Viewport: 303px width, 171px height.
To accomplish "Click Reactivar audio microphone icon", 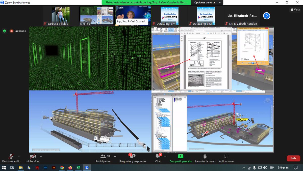I will point(11,156).
